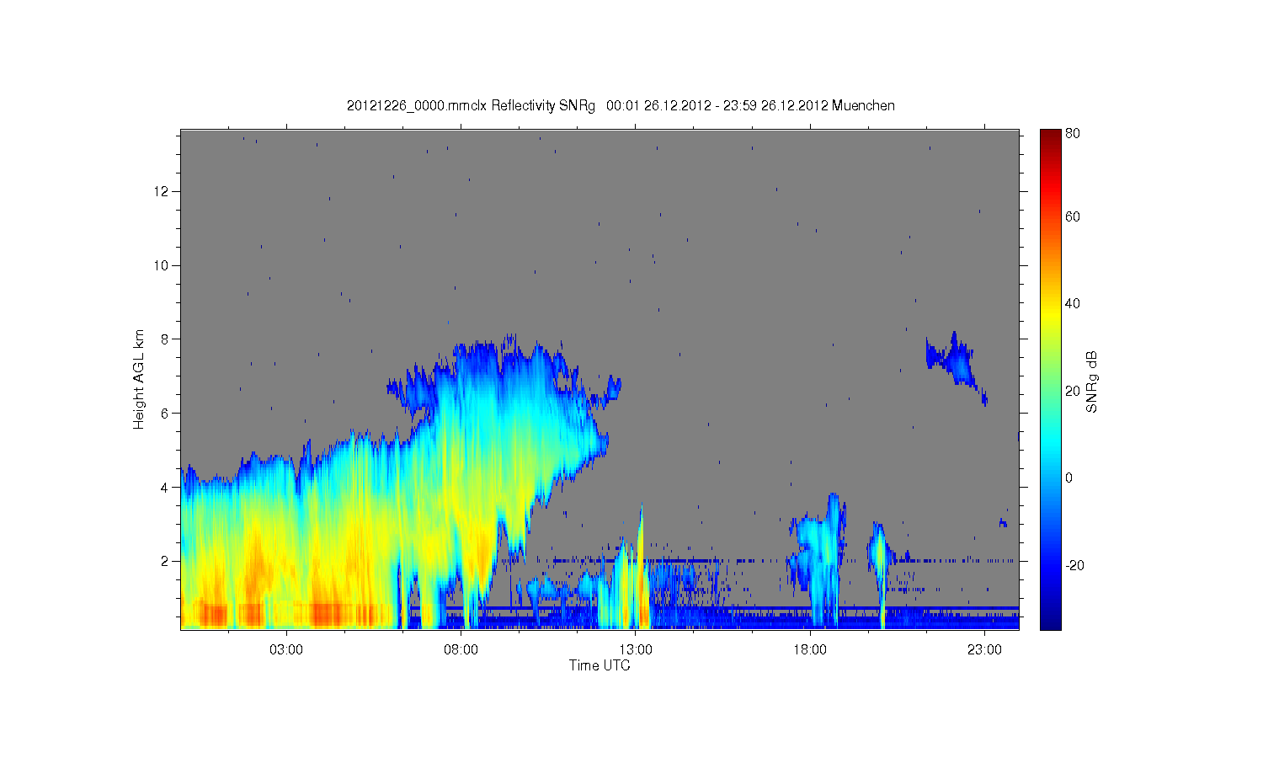The width and height of the screenshot is (1263, 758).
Task: Click the height tick label '12'
Action: point(162,191)
